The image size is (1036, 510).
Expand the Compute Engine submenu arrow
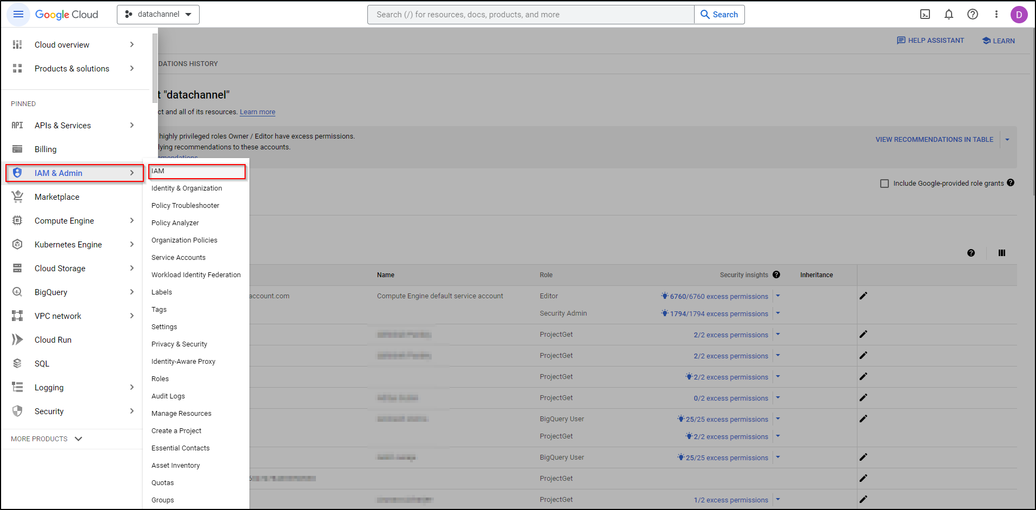[132, 220]
